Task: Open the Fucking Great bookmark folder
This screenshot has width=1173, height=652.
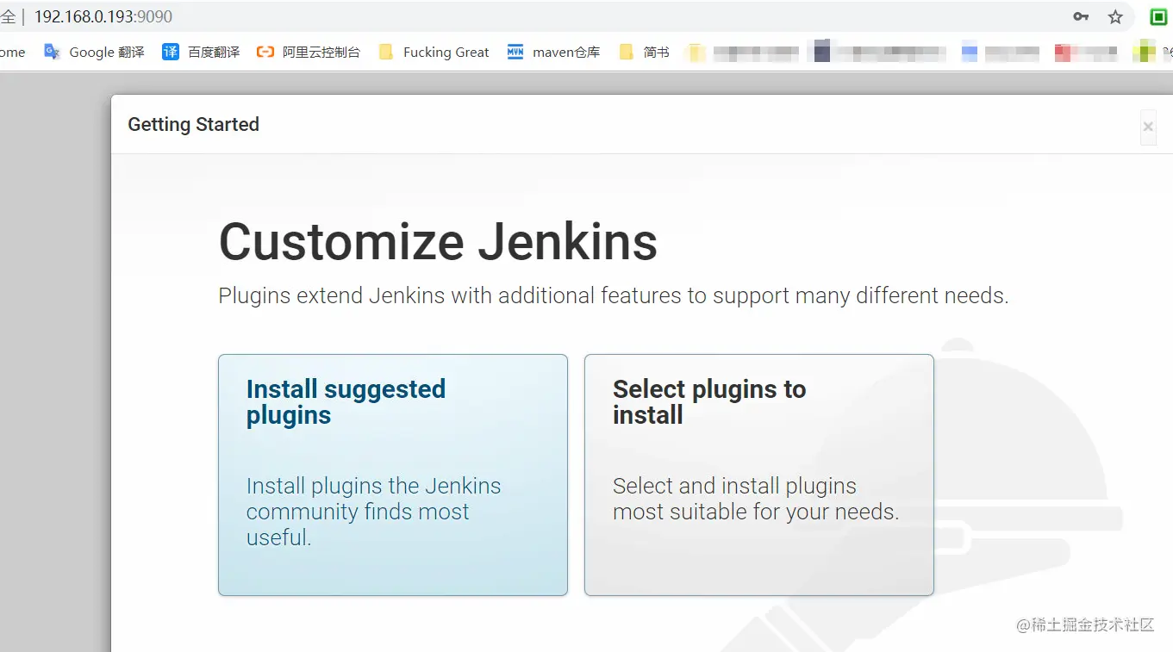Action: coord(434,52)
